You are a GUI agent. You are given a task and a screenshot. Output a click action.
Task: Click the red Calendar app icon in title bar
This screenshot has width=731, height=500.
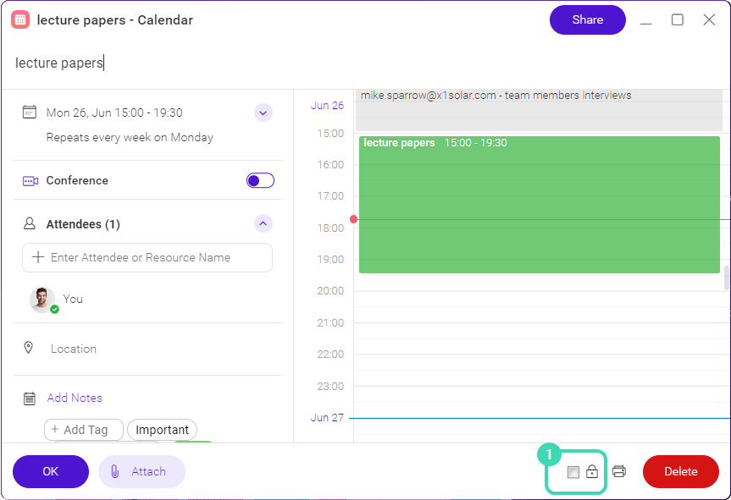click(x=20, y=19)
